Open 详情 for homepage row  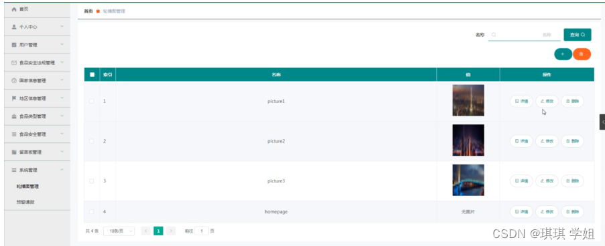tap(521, 212)
